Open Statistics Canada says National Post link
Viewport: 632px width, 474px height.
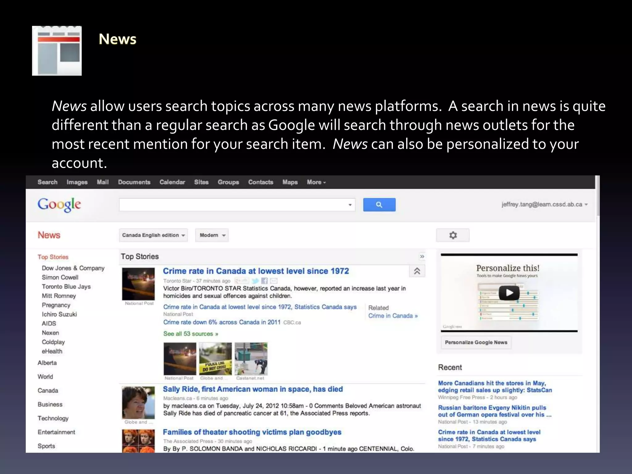coord(260,307)
